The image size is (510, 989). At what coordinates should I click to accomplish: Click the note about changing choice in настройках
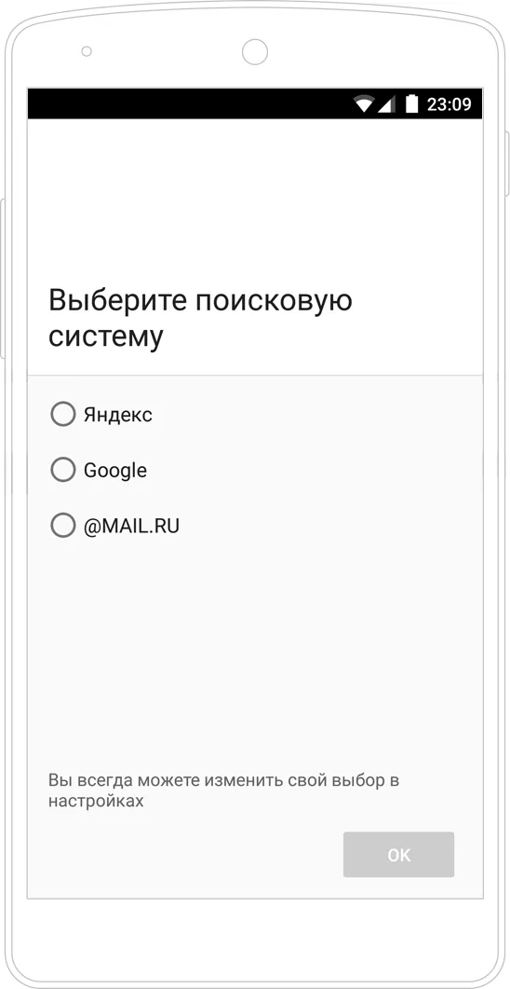(224, 790)
